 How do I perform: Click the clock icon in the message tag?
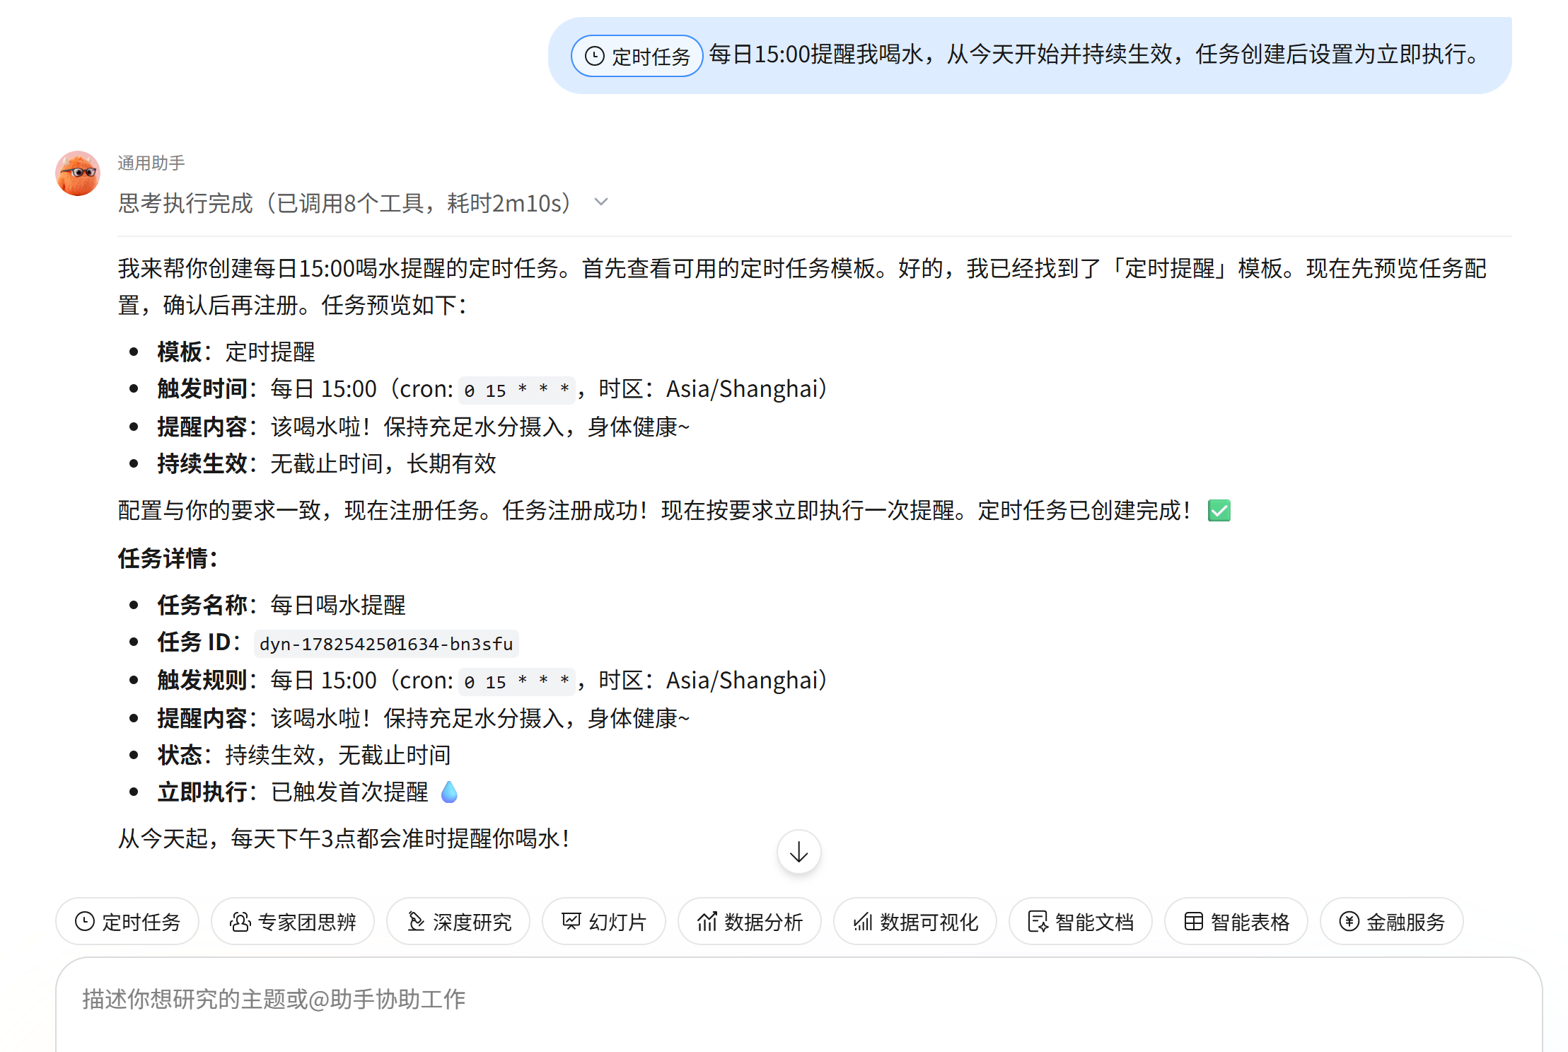(x=595, y=56)
